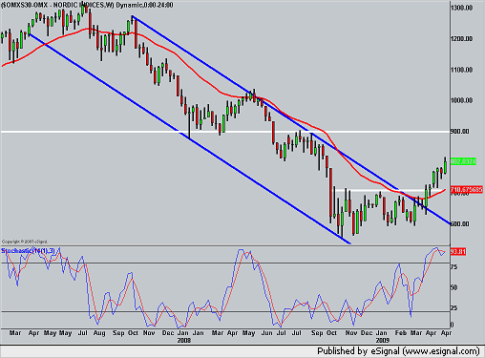Click the Feb label on the time axis
The height and width of the screenshot is (358, 485).
401,333
